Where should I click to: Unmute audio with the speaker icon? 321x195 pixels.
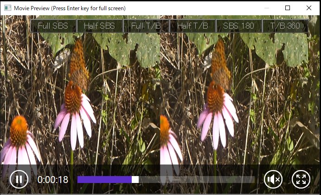pyautogui.click(x=273, y=179)
